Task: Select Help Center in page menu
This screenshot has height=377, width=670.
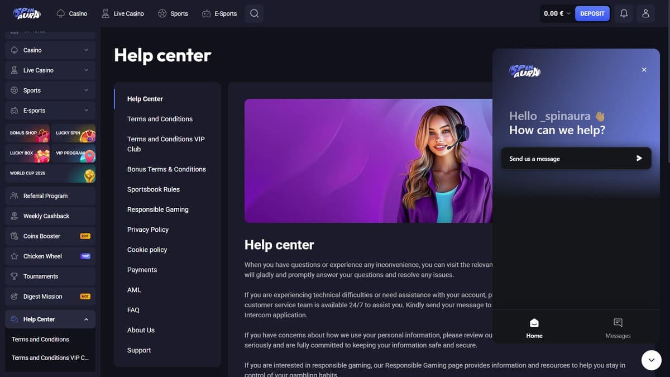Action: [145, 99]
